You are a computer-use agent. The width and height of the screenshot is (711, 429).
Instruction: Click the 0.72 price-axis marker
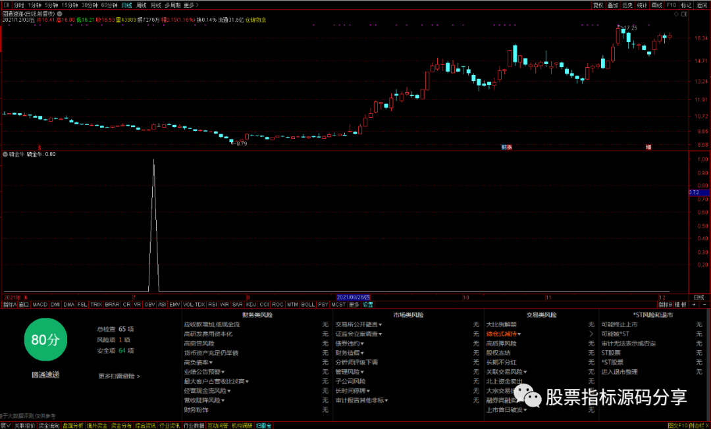(698, 193)
